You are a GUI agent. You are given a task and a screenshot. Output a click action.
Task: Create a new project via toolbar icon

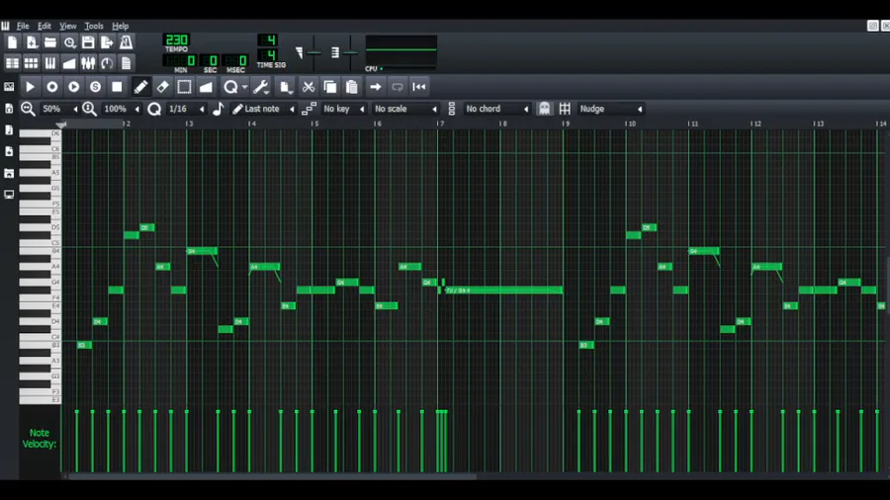(x=12, y=42)
